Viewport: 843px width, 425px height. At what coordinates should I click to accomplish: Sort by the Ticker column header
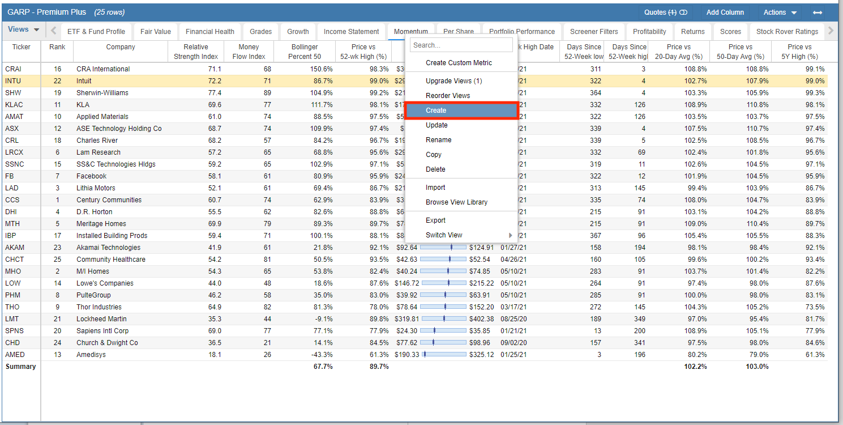pyautogui.click(x=22, y=51)
